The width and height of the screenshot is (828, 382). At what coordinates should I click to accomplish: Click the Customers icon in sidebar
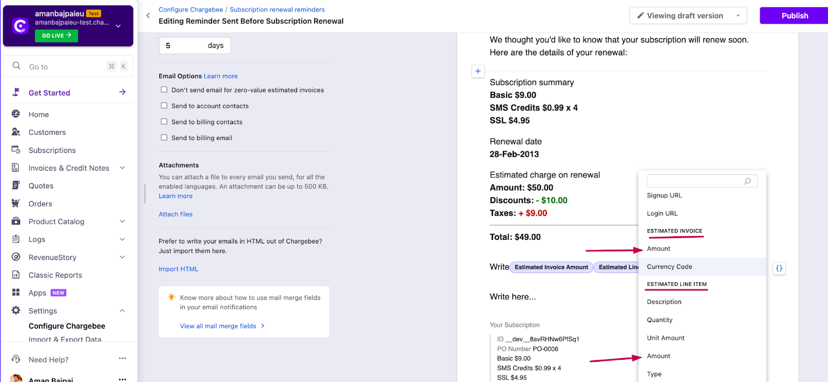[x=16, y=132]
